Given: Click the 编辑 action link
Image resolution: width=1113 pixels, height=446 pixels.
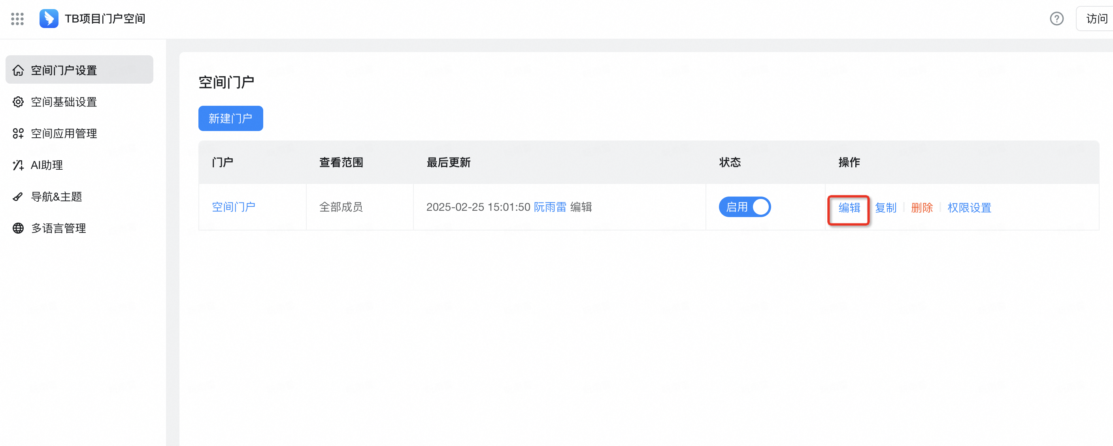Looking at the screenshot, I should point(849,208).
